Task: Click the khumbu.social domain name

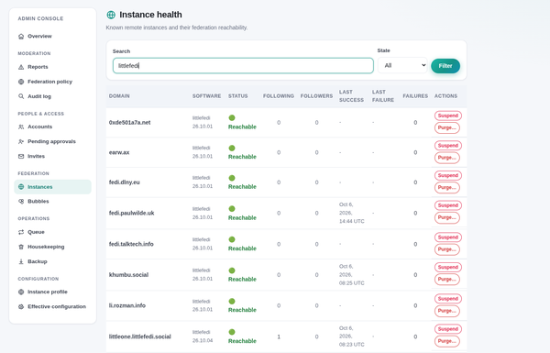Action: pyautogui.click(x=128, y=275)
